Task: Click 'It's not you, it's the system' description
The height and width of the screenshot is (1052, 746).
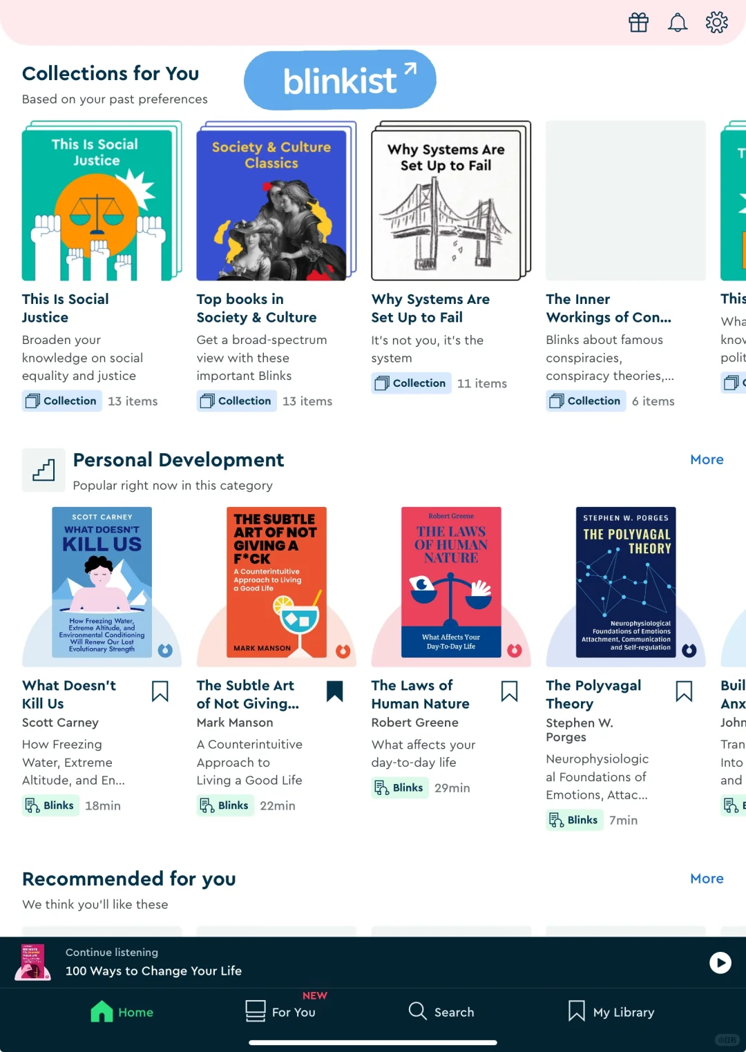Action: (x=428, y=349)
